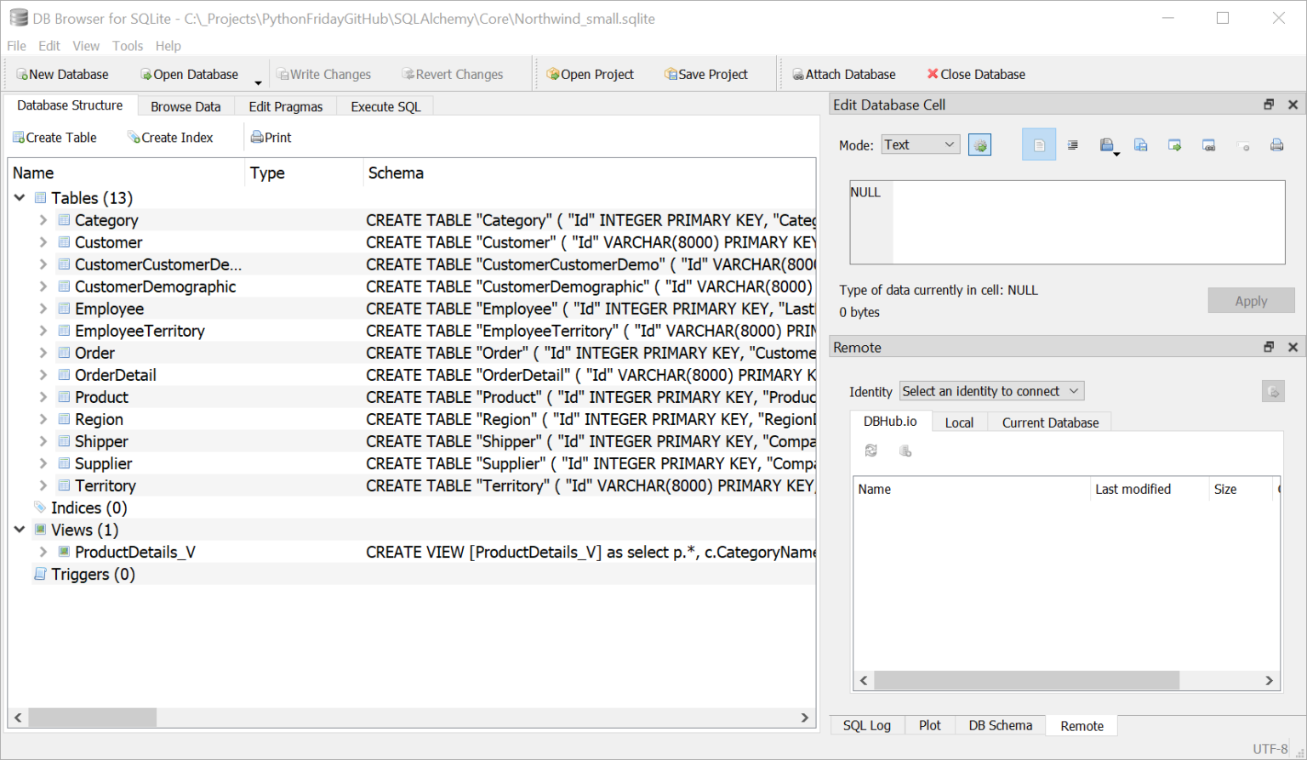Viewport: 1307px width, 760px height.
Task: Click the Apply button
Action: click(x=1251, y=300)
